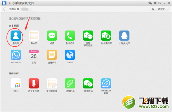The width and height of the screenshot is (172, 112).
Task: Click the chat bubble icon in title bar
Action: [155, 3]
